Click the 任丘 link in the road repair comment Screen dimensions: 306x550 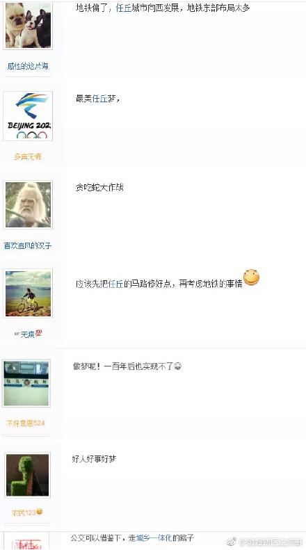(x=116, y=284)
